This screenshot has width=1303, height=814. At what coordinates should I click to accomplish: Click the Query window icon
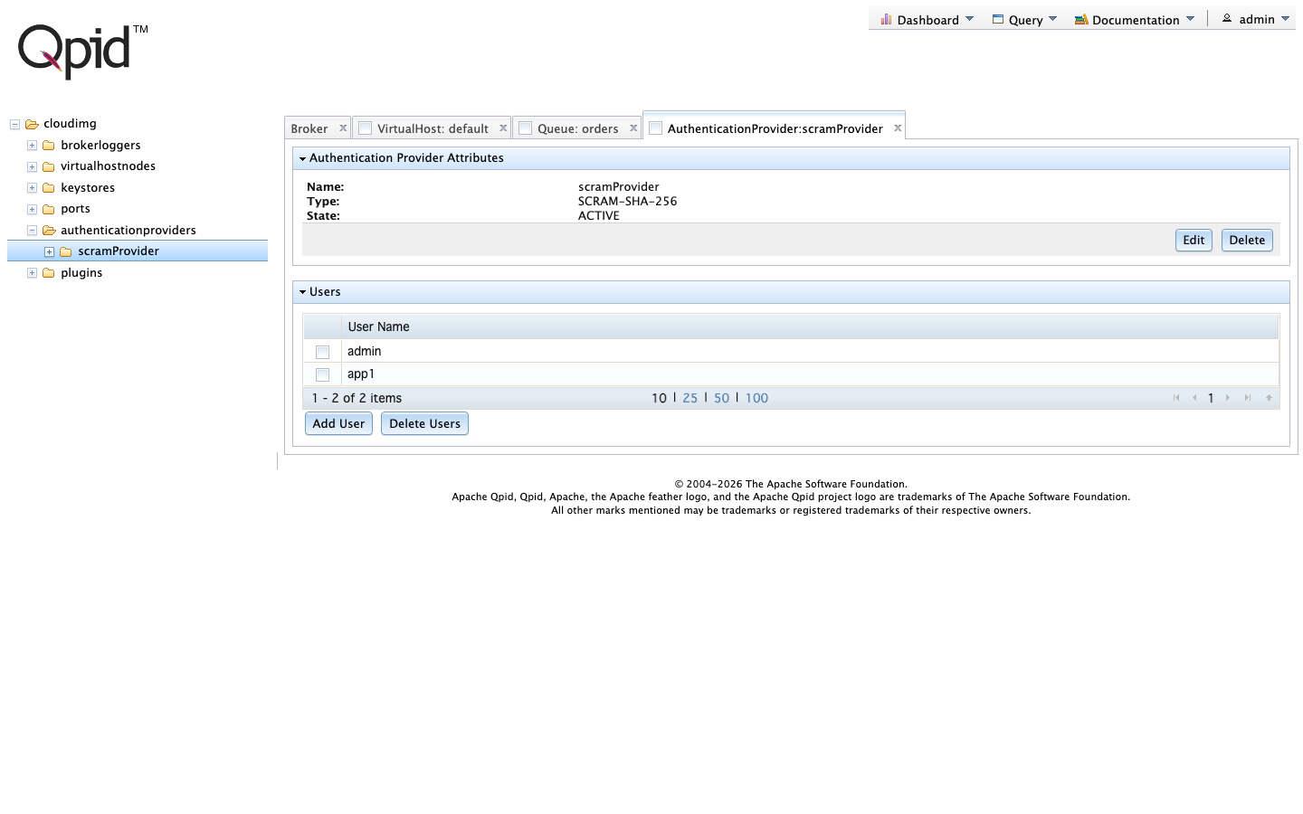(x=998, y=19)
